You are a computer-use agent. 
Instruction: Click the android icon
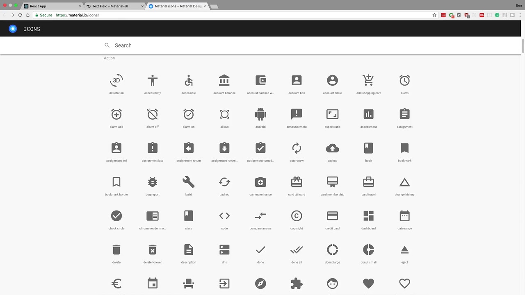pos(260,114)
